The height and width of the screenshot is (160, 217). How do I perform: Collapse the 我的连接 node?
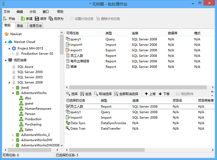pos(6,60)
